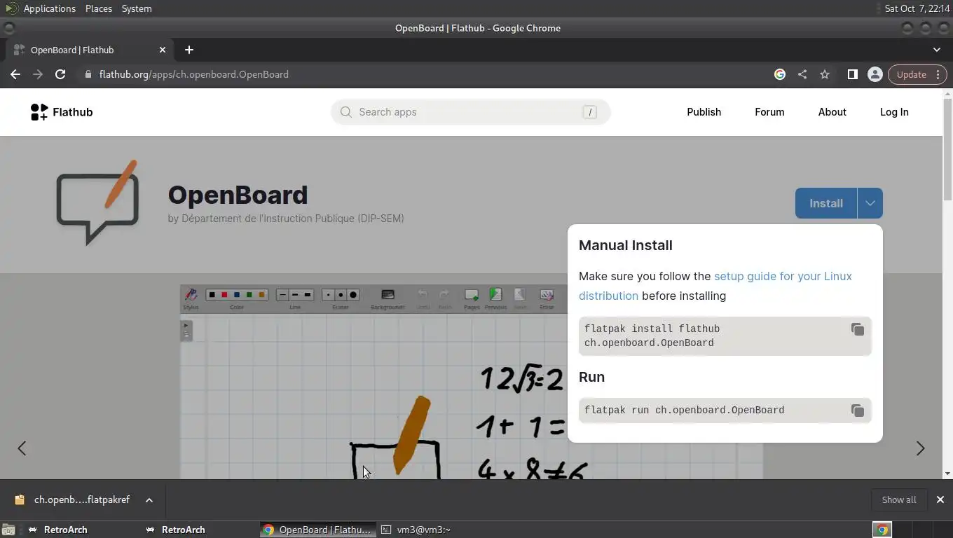Bookmark this page with star icon
Image resolution: width=953 pixels, height=538 pixels.
point(825,74)
